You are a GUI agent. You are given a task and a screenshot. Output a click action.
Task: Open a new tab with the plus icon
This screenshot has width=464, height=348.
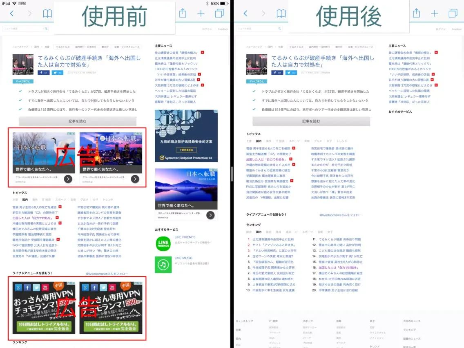pyautogui.click(x=201, y=13)
